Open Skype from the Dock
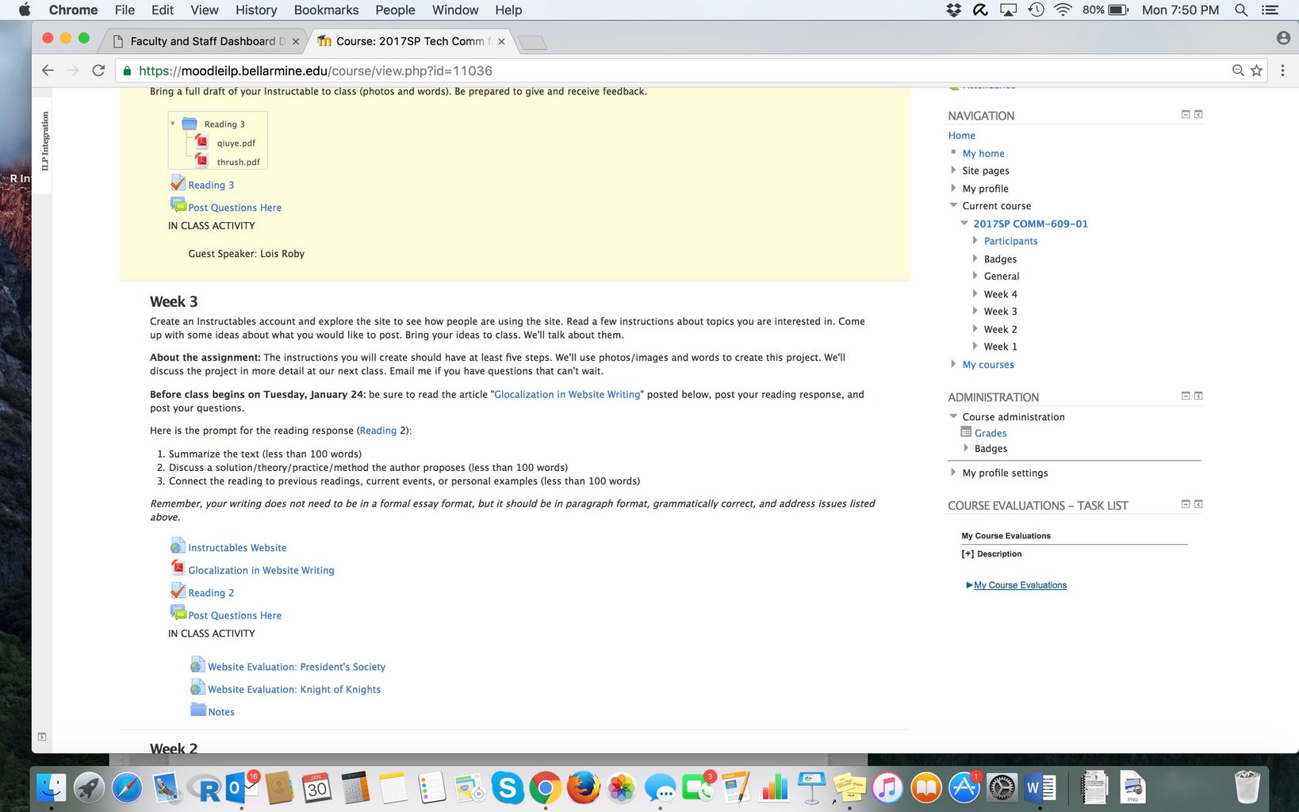 click(x=506, y=788)
